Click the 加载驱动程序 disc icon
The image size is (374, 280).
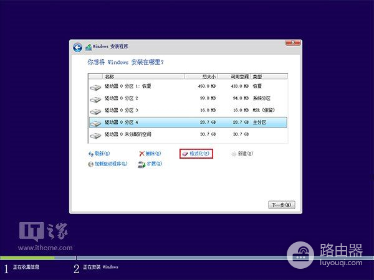90,164
